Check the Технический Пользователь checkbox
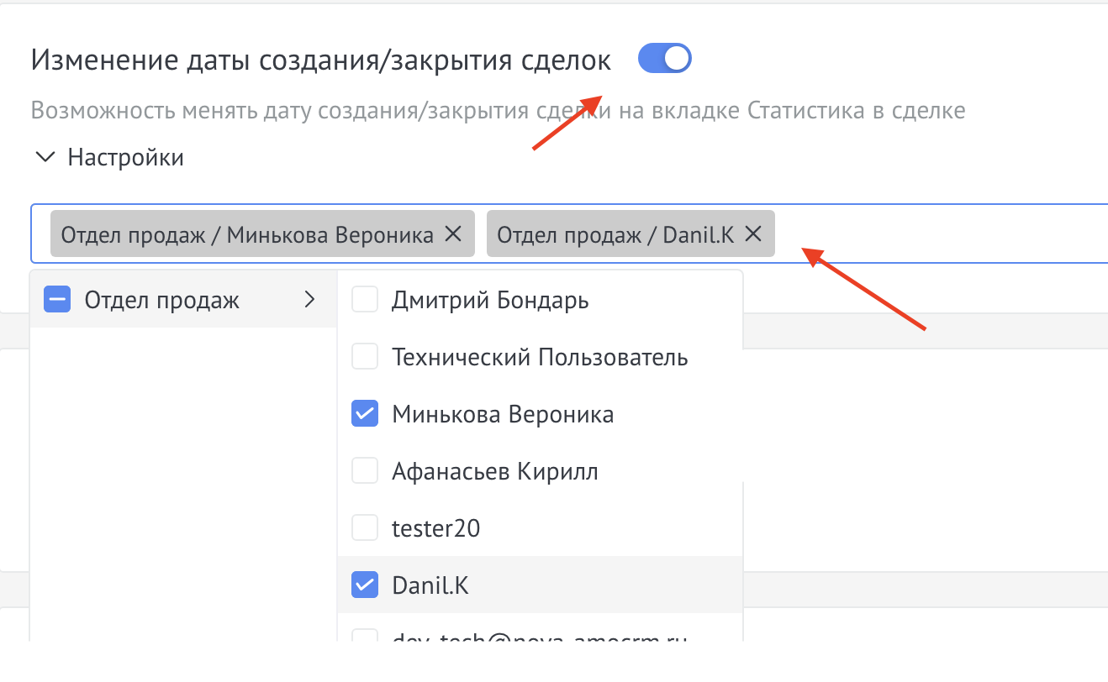Screen dimensions: 1108x682 pos(364,356)
